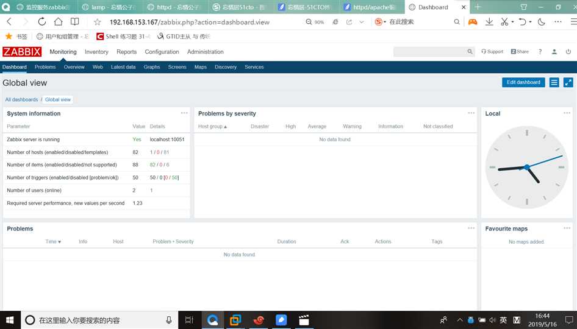Open the new browser tab plus
This screenshot has width=577, height=329.
pos(478,7)
